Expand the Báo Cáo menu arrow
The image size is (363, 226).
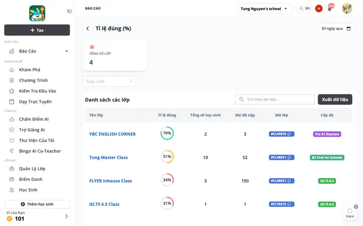67,51
